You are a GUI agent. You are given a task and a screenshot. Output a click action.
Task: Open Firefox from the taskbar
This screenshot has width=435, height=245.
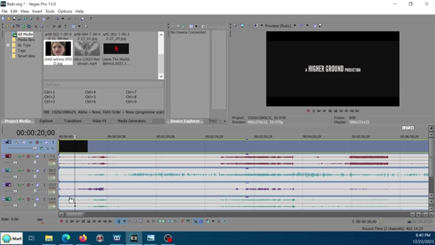pos(83,238)
